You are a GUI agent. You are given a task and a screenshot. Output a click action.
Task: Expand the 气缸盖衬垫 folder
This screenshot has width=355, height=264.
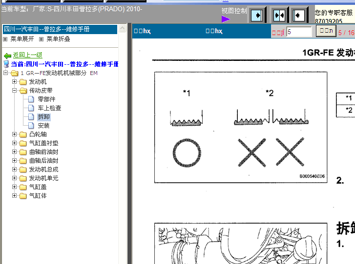[x=15, y=143]
